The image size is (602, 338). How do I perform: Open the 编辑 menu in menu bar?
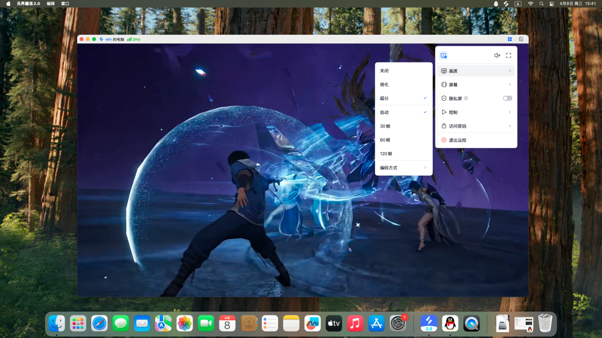(x=51, y=3)
